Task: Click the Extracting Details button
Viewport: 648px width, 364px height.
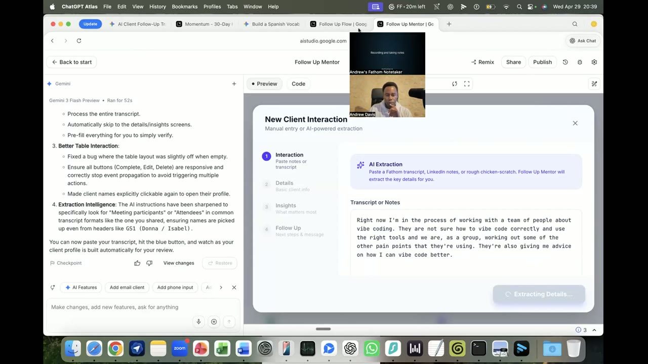Action: (x=539, y=294)
